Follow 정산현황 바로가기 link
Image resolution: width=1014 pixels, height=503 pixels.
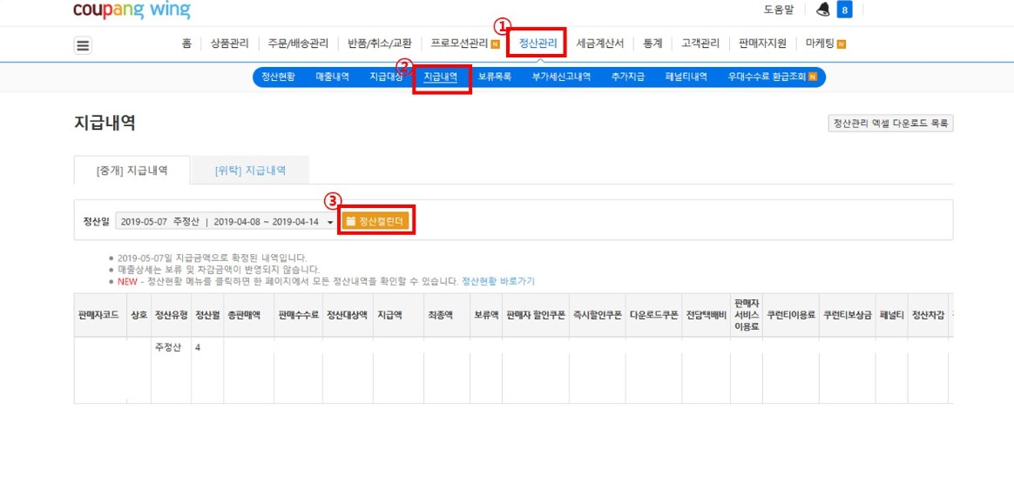coord(498,282)
